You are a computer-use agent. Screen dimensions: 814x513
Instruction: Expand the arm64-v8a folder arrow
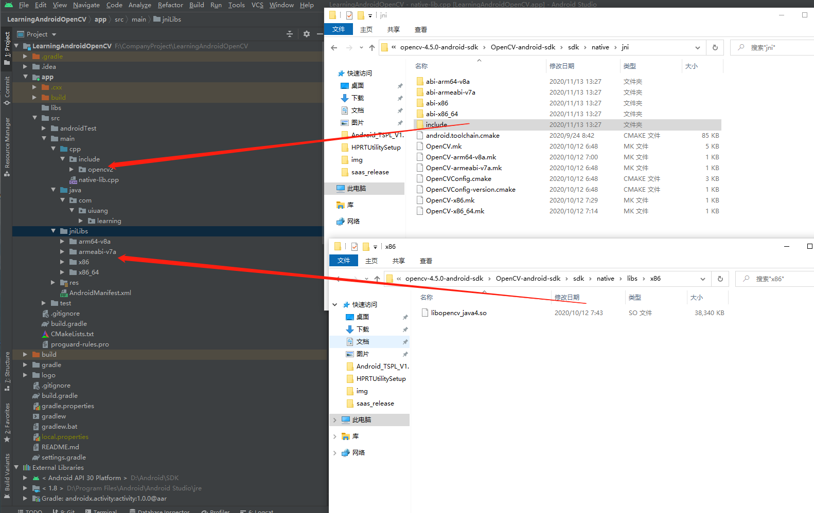pyautogui.click(x=62, y=242)
